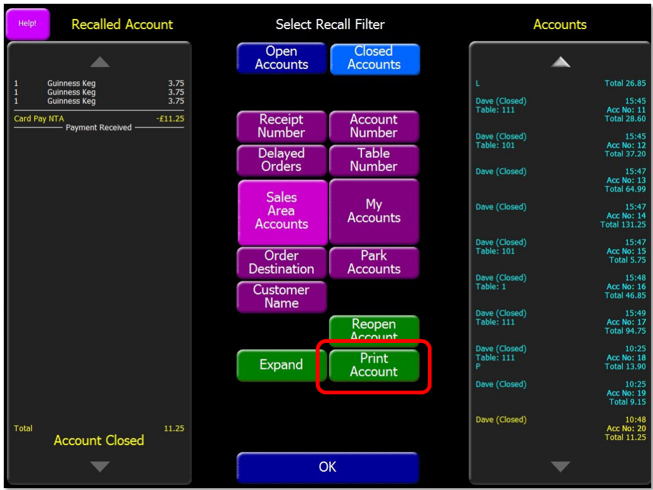Image resolution: width=653 pixels, height=490 pixels.
Task: Toggle the My Accounts filter
Action: [x=374, y=212]
